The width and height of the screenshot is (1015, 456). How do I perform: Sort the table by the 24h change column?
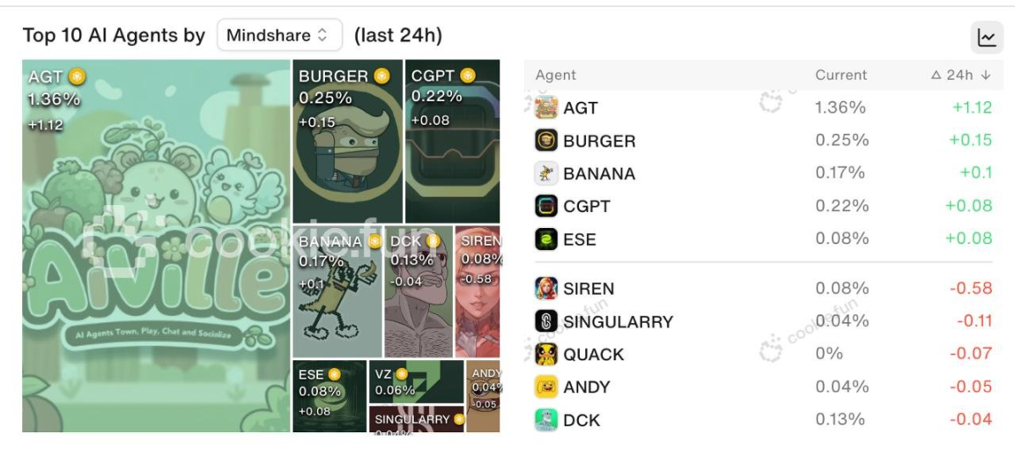[x=960, y=75]
